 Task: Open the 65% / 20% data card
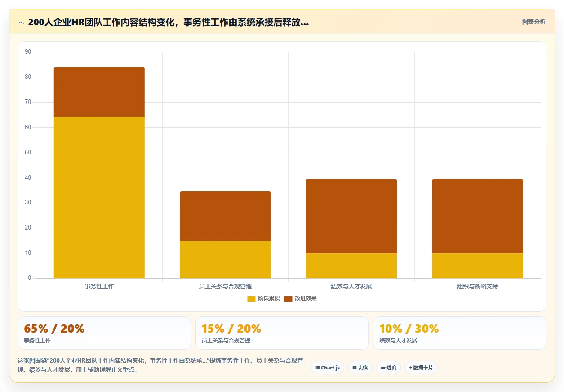point(104,333)
